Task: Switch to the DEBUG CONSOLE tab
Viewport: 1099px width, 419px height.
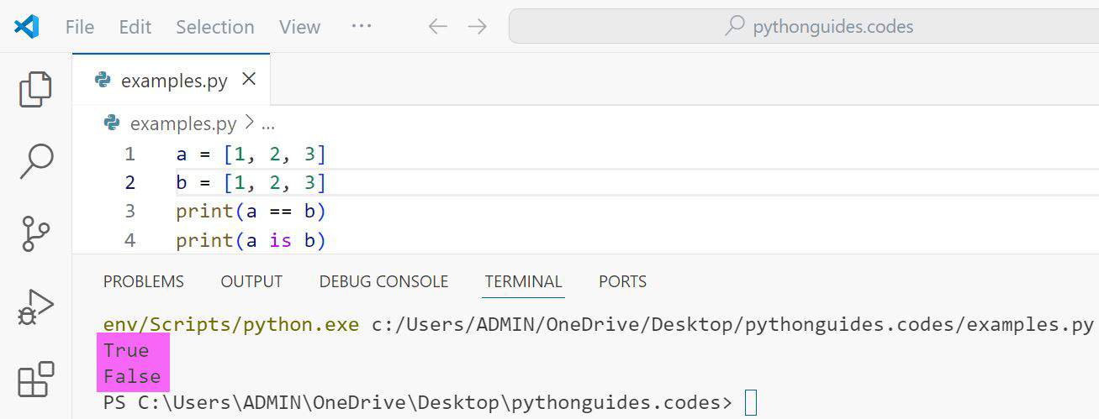Action: pos(383,282)
